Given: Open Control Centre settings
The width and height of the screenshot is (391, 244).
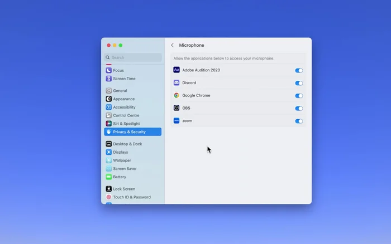Looking at the screenshot, I should [126, 115].
